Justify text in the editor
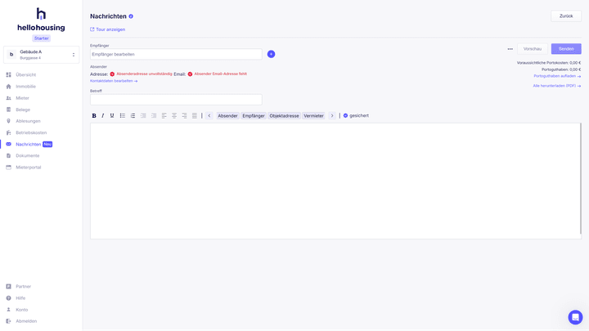589x331 pixels. [195, 115]
